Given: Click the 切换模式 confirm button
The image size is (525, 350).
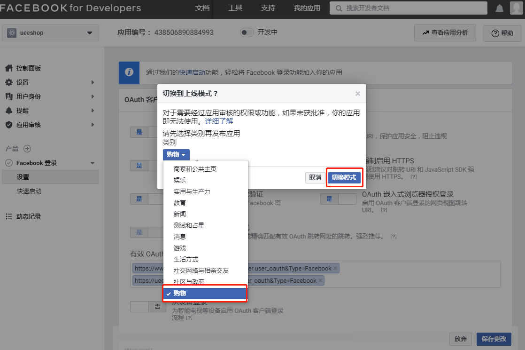Looking at the screenshot, I should 344,177.
